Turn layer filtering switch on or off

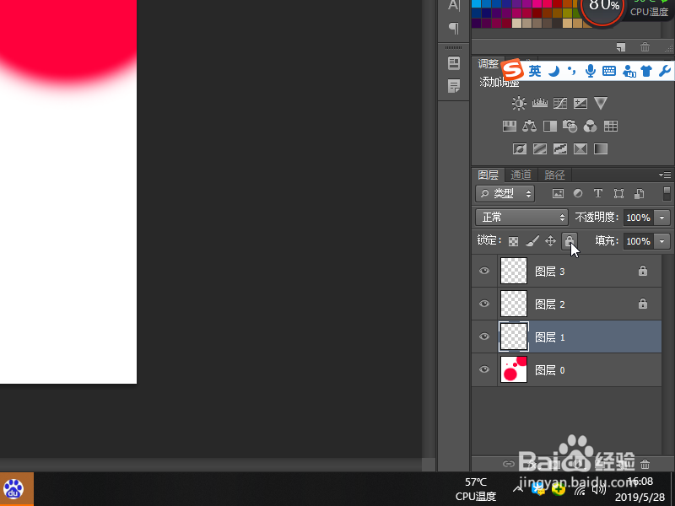coord(667,194)
